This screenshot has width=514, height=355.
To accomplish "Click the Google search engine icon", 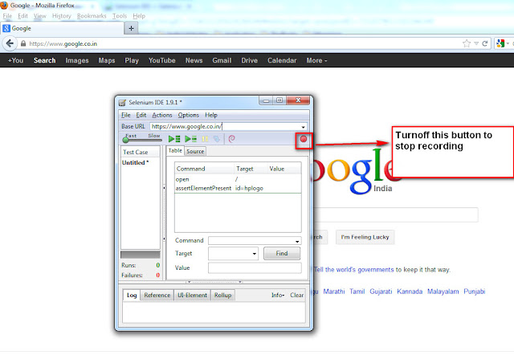I will click(500, 43).
